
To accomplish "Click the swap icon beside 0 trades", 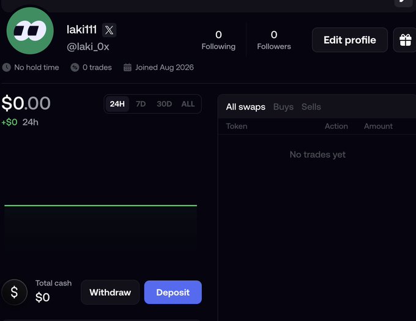I will pos(75,67).
